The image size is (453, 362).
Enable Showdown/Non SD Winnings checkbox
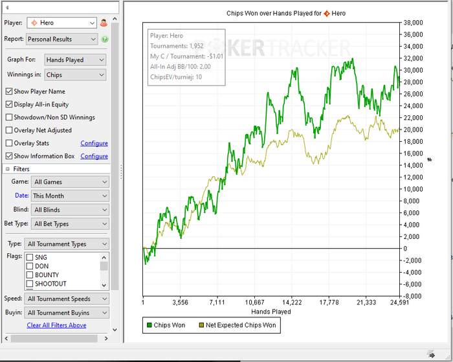click(9, 117)
